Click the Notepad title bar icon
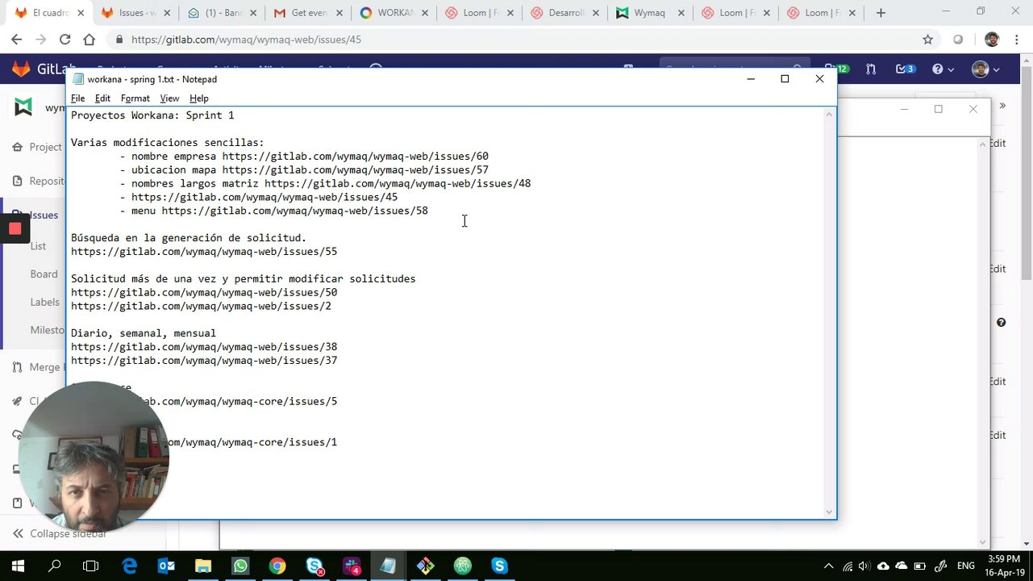This screenshot has height=581, width=1033. (x=77, y=79)
